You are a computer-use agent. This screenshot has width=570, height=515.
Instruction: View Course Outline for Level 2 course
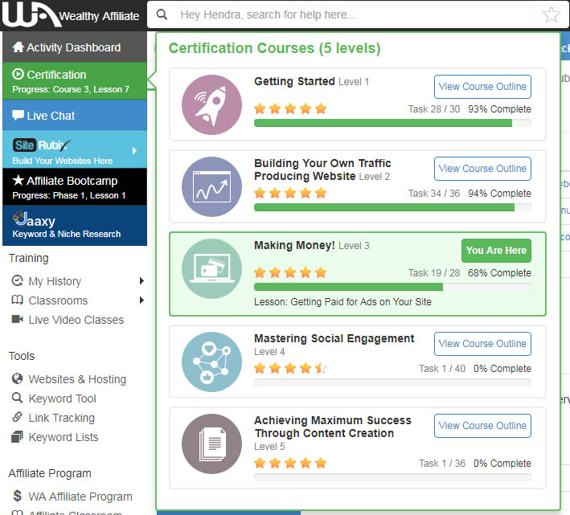coord(482,169)
